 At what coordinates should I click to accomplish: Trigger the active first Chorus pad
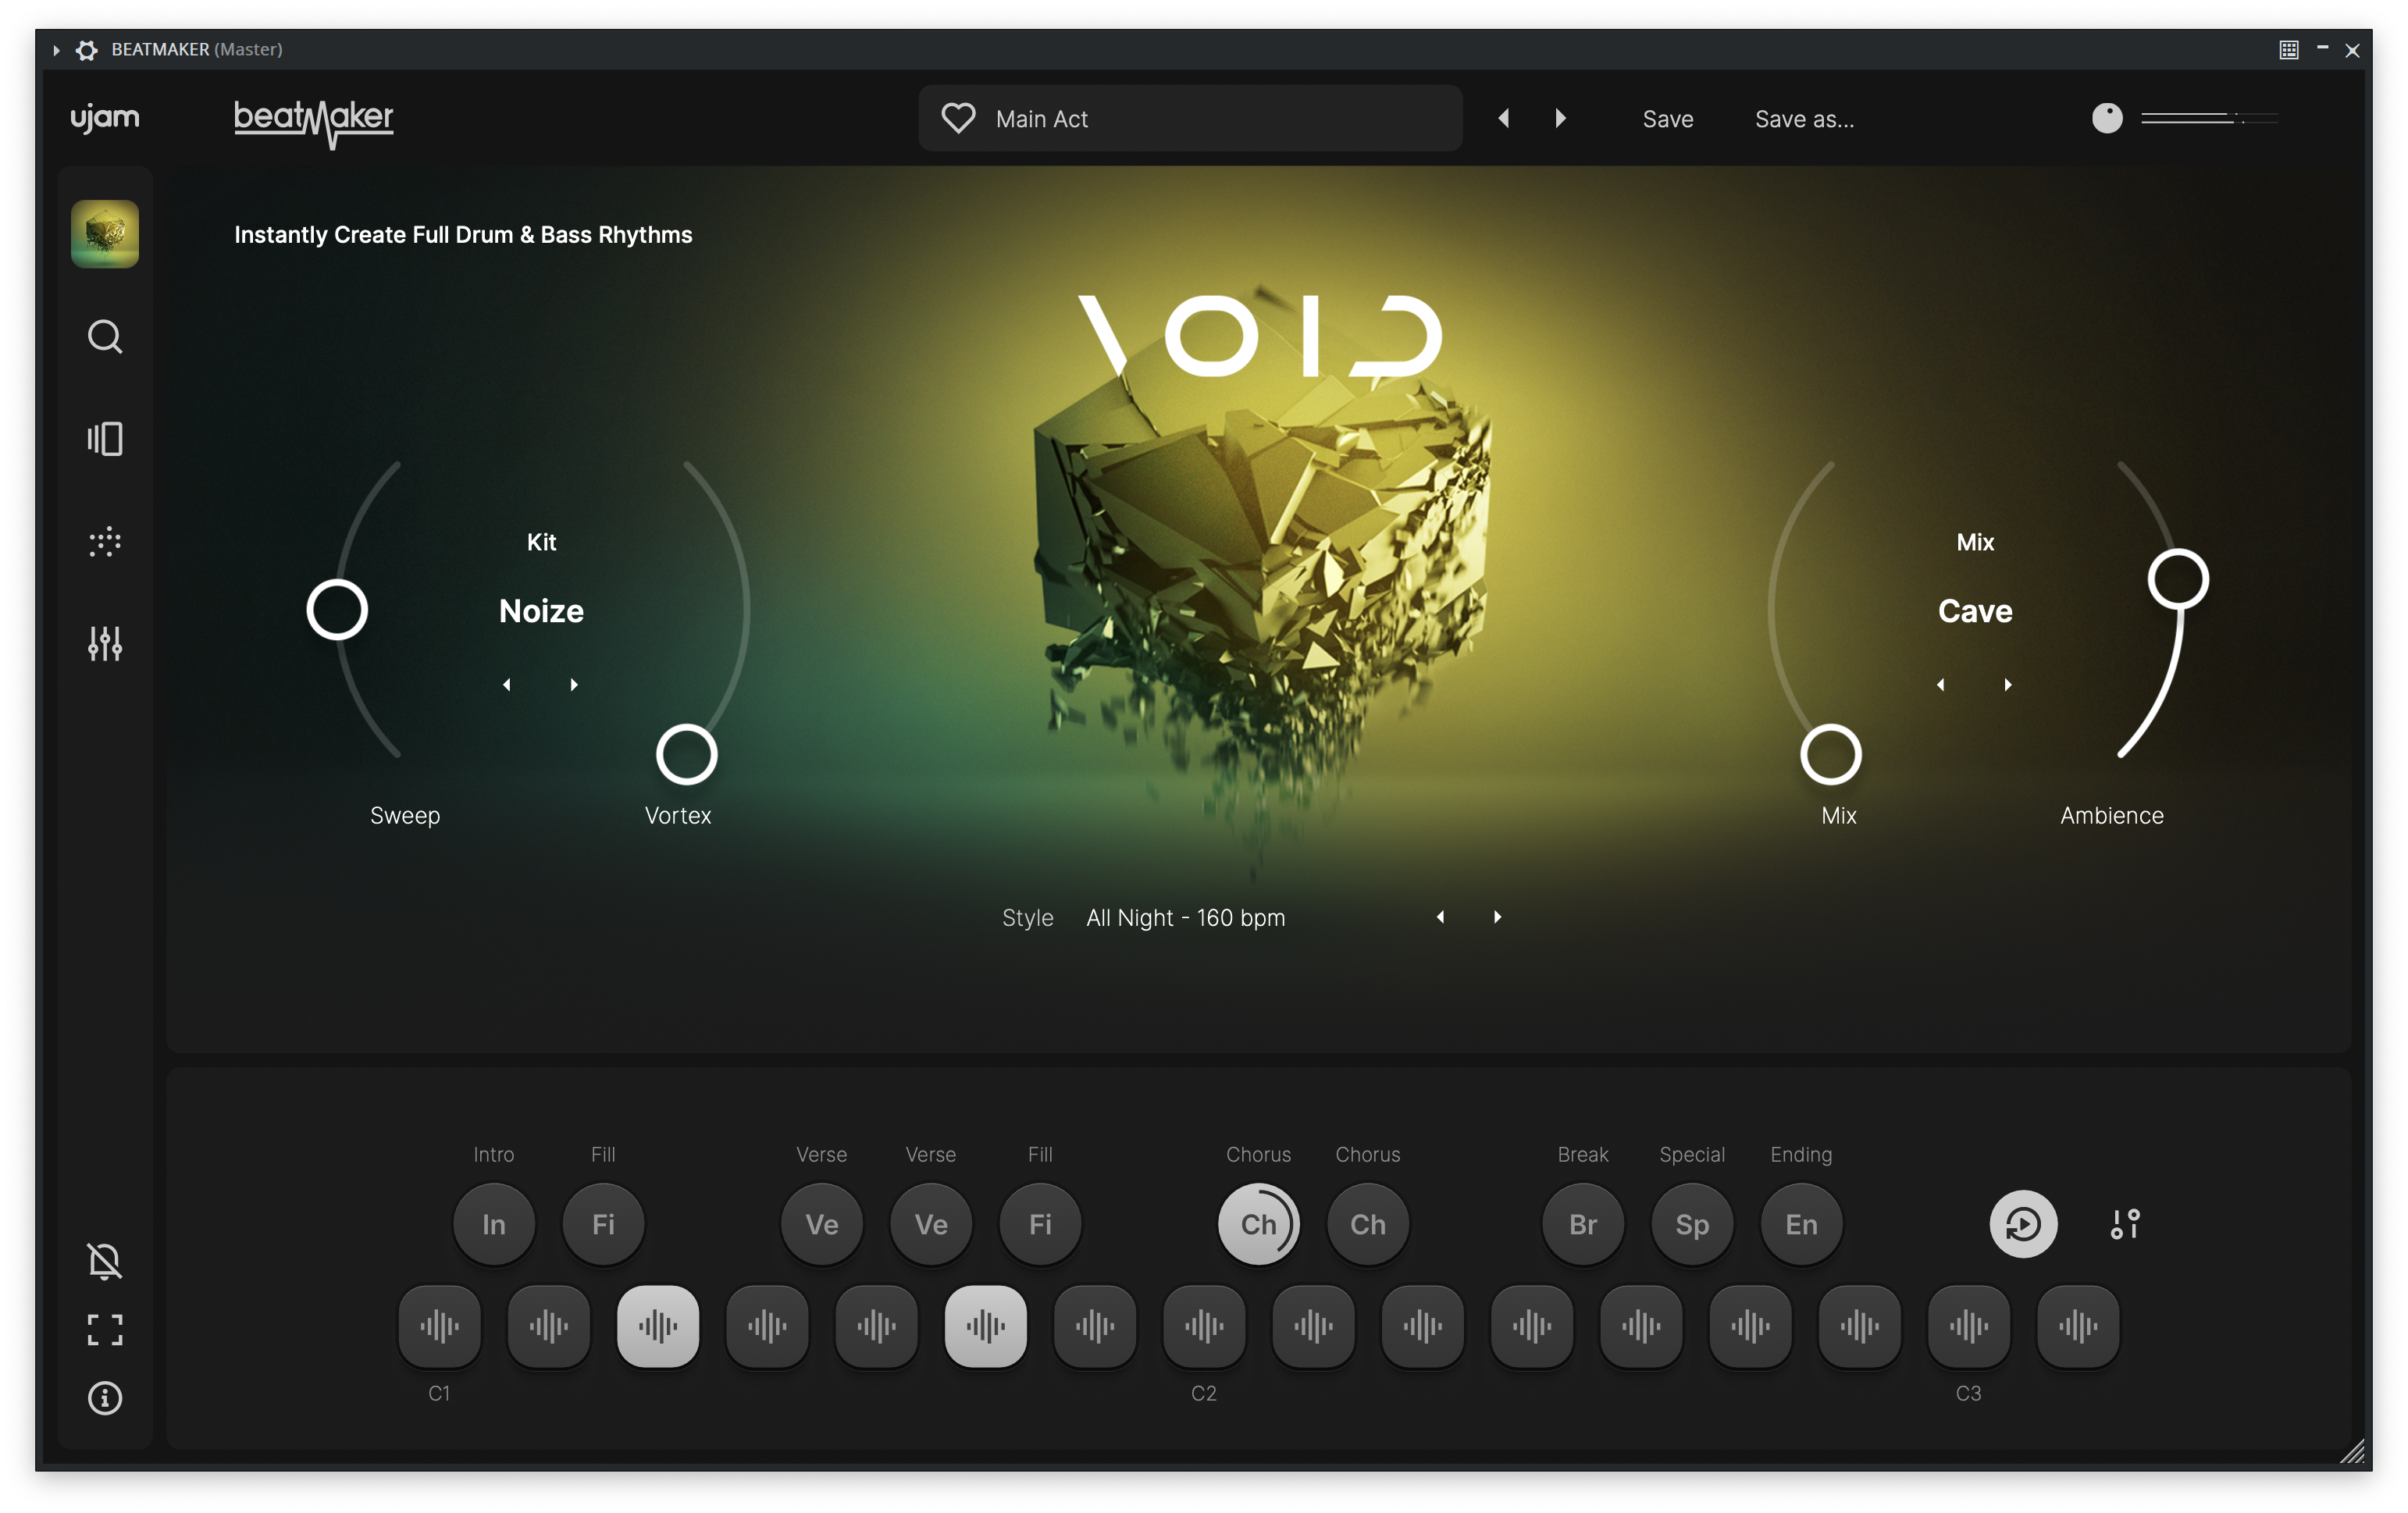point(1259,1224)
